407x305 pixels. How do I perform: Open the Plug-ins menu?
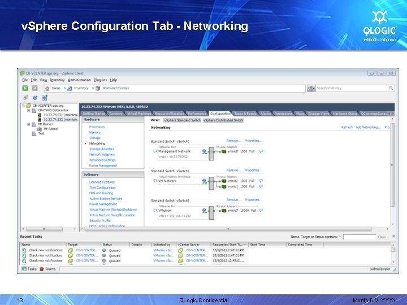pos(100,80)
